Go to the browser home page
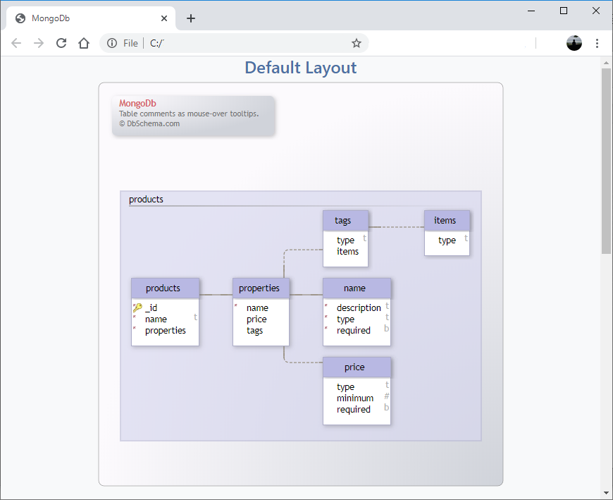The width and height of the screenshot is (613, 500). pyautogui.click(x=84, y=43)
